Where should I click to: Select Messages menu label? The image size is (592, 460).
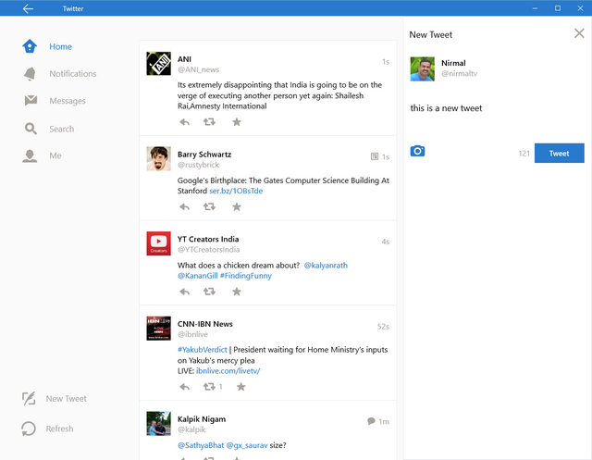point(68,101)
